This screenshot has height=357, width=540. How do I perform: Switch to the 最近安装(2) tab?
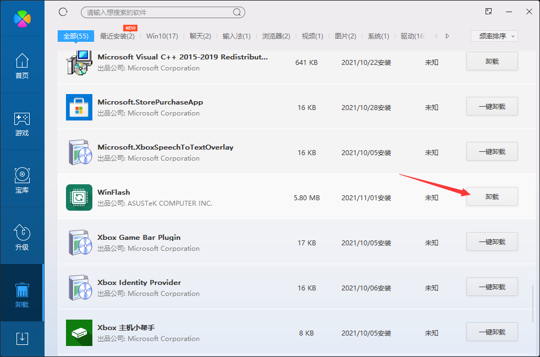coord(117,36)
